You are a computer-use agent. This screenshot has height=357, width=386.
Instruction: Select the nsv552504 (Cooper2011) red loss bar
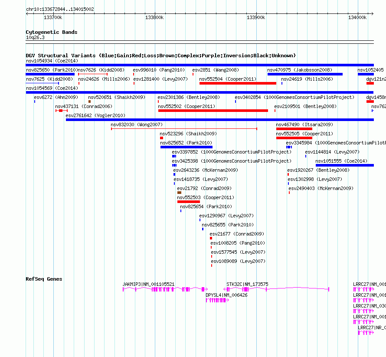(x=238, y=83)
